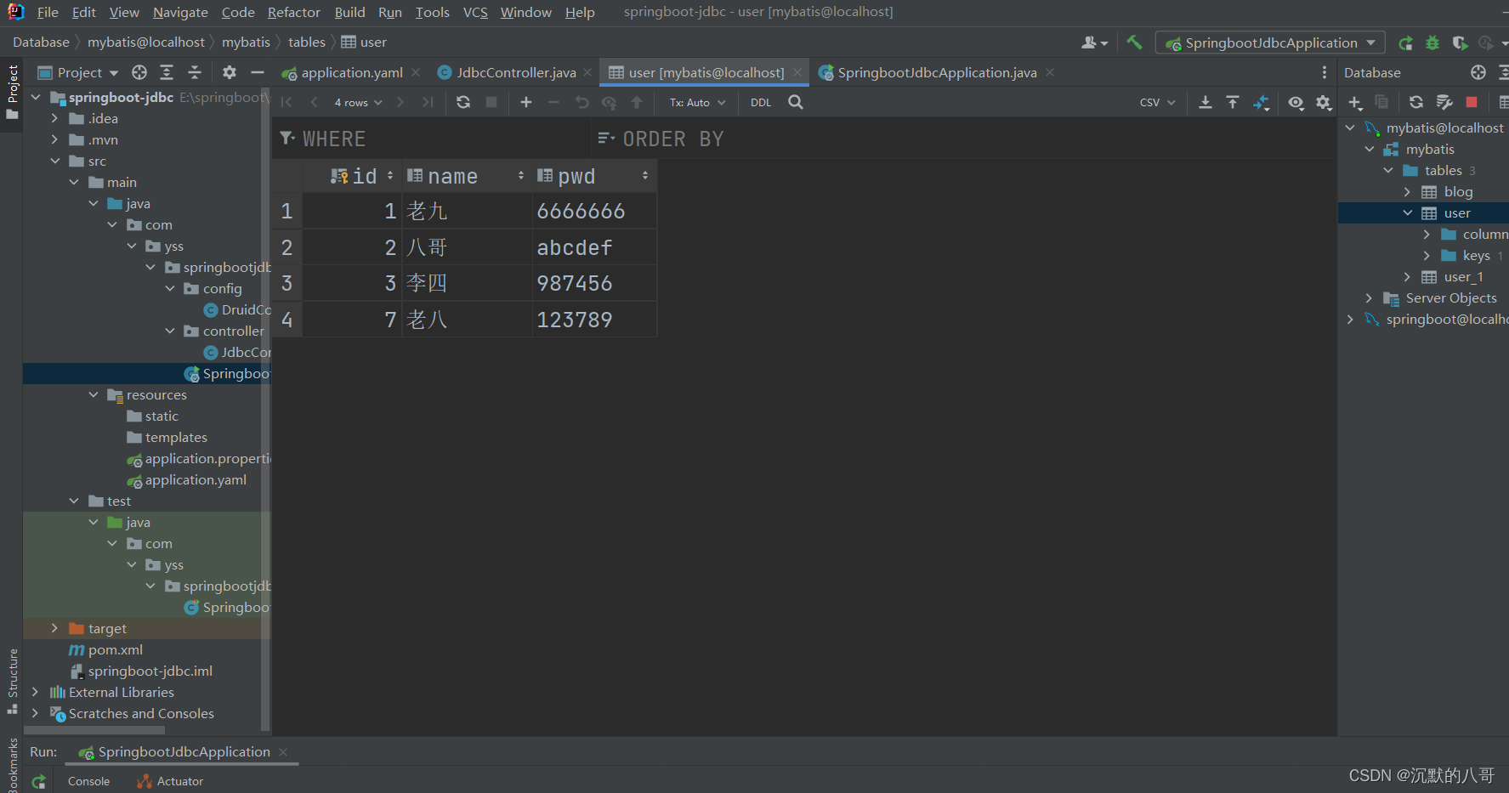Add a new row using the plus icon

pos(525,102)
